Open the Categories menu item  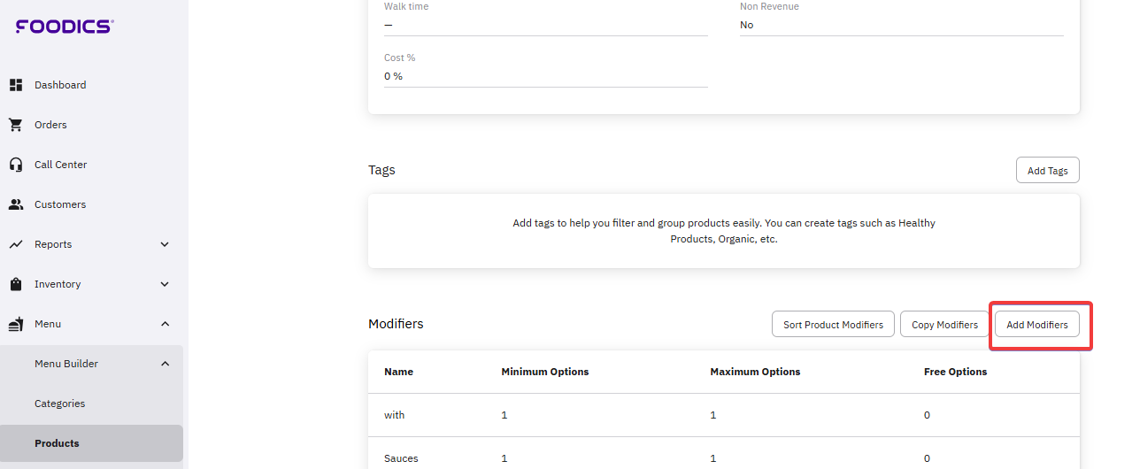[60, 404]
